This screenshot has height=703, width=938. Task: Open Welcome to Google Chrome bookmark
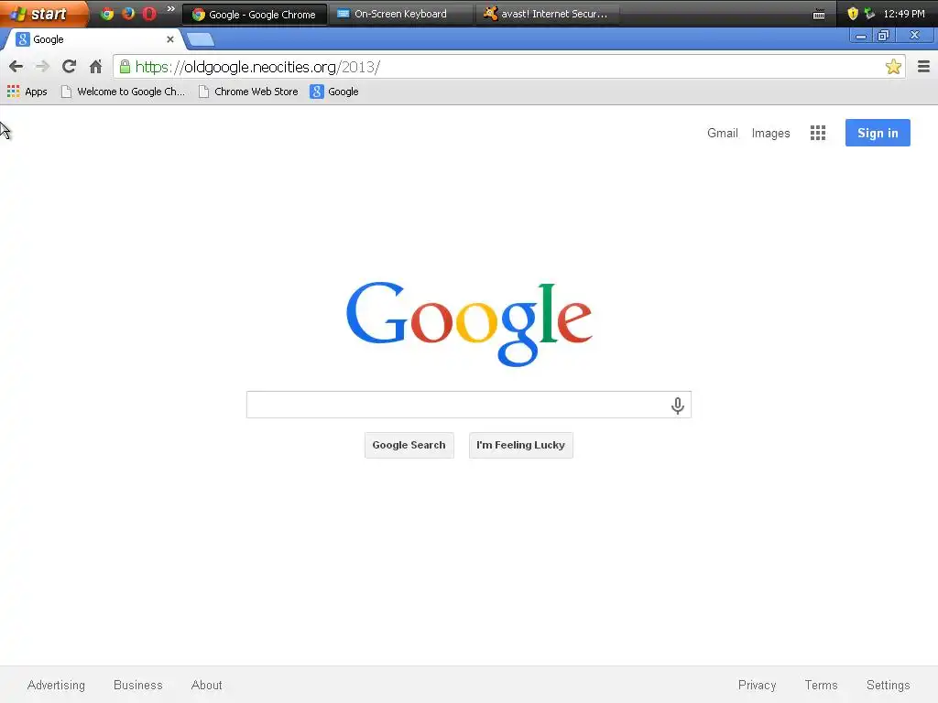[x=124, y=92]
